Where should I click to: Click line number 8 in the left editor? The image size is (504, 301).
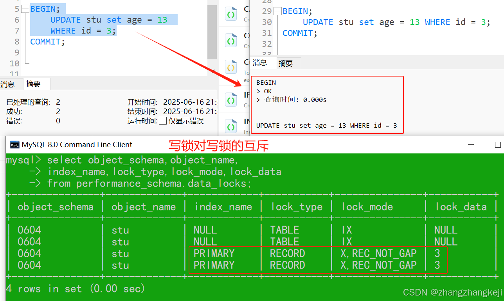click(x=17, y=42)
